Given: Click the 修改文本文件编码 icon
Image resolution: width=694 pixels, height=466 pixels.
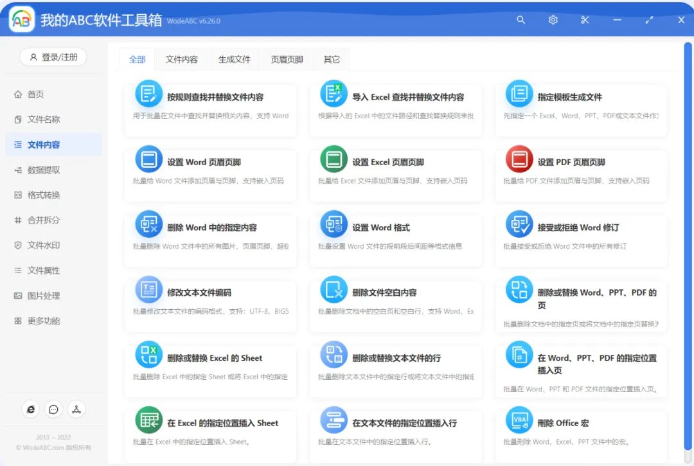Looking at the screenshot, I should [148, 289].
